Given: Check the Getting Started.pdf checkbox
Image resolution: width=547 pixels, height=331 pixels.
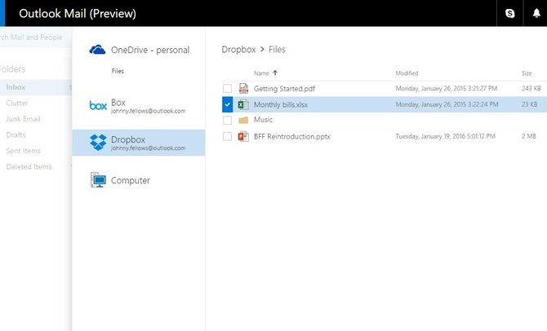Looking at the screenshot, I should point(227,88).
